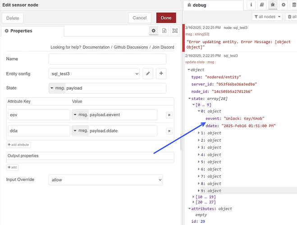Open the Input Override dropdown
This screenshot has height=225, width=297.
click(x=105, y=180)
